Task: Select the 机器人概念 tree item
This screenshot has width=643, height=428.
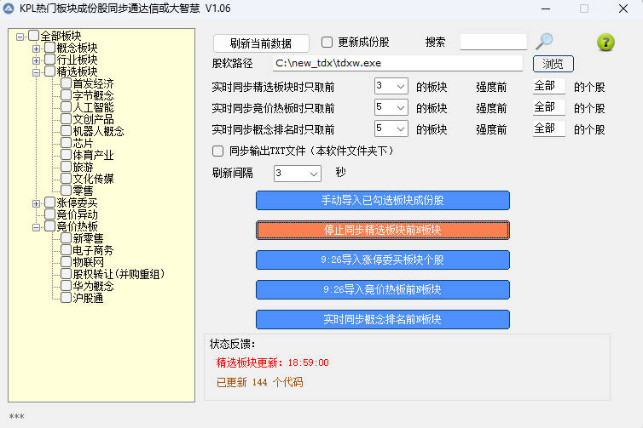Action: point(98,131)
